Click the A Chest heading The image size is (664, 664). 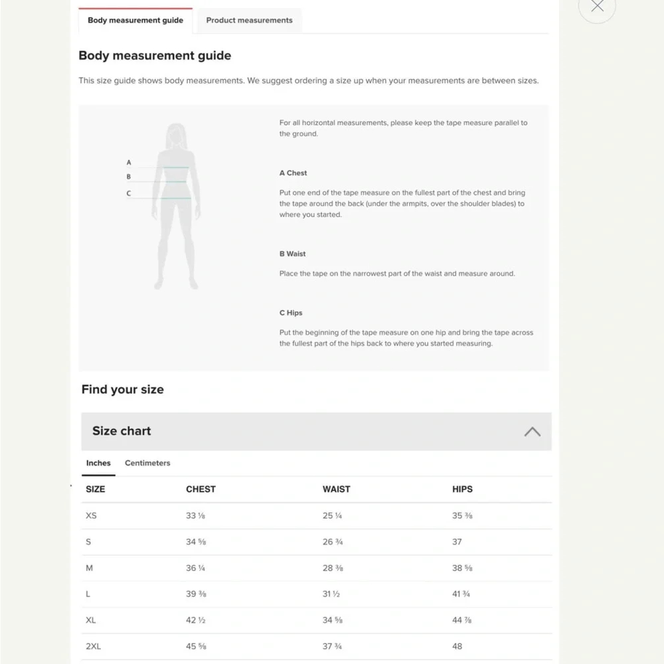pyautogui.click(x=293, y=173)
